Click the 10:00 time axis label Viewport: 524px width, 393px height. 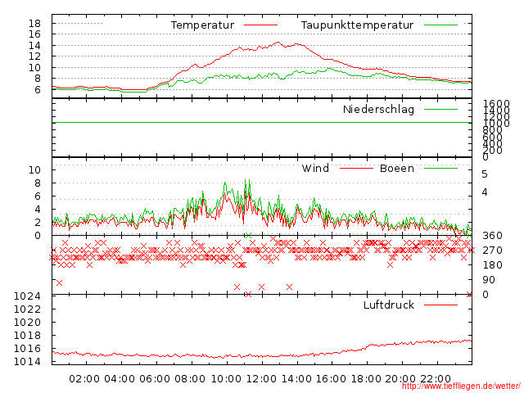(226, 379)
